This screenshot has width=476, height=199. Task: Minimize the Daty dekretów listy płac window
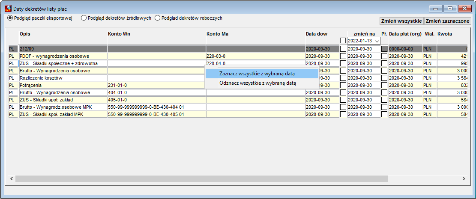coord(436,9)
